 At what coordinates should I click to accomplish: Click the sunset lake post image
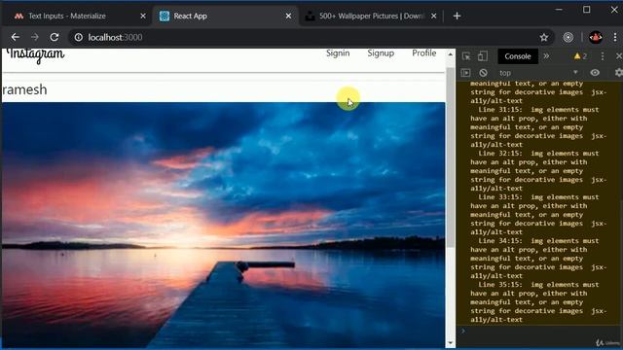(223, 225)
